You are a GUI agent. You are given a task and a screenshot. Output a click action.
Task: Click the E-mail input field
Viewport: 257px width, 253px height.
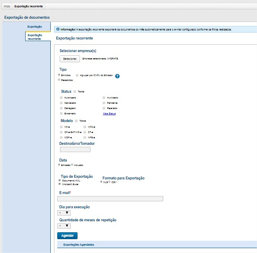click(x=110, y=198)
